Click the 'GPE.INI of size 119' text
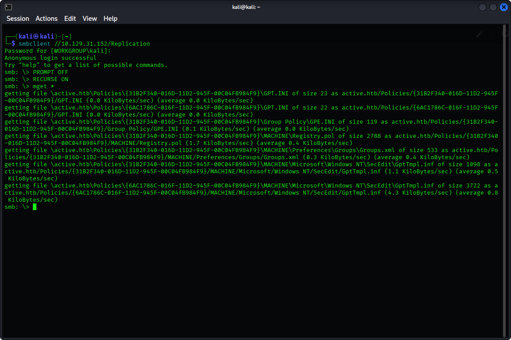Image resolution: width=511 pixels, height=340 pixels. [x=344, y=122]
